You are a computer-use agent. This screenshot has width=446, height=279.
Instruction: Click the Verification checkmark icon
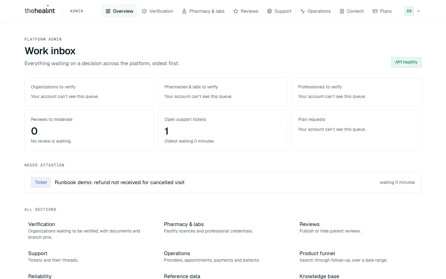tap(144, 11)
